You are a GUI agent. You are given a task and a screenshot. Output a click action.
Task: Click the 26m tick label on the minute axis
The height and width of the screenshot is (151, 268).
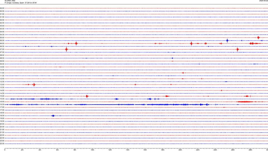[233, 150]
